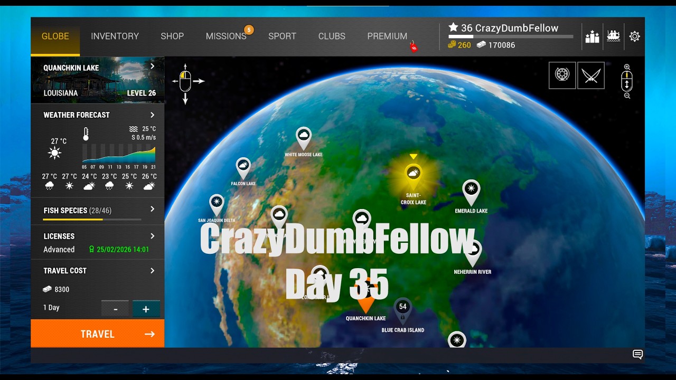
Task: Select the San Joaquin Delta map pin
Action: (x=217, y=204)
